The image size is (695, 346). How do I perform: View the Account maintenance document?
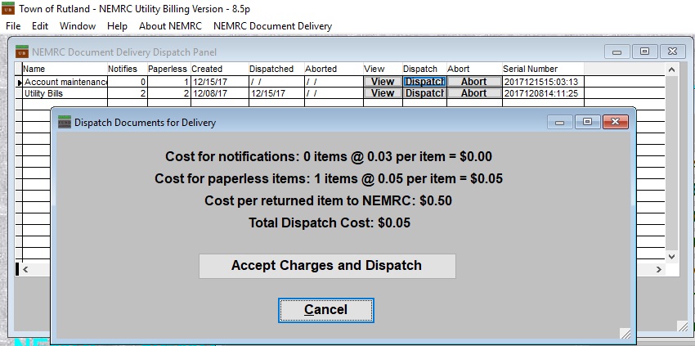383,82
